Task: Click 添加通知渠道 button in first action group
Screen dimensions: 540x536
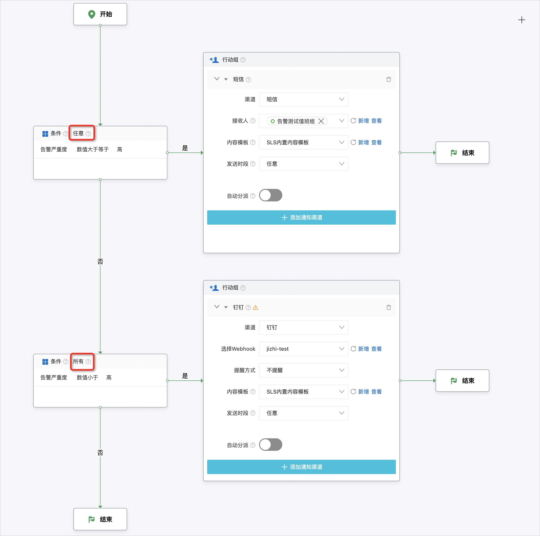Action: [301, 217]
